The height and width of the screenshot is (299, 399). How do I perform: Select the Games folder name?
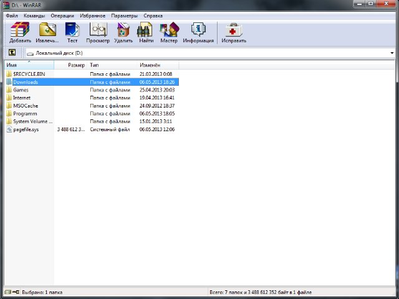pos(21,90)
